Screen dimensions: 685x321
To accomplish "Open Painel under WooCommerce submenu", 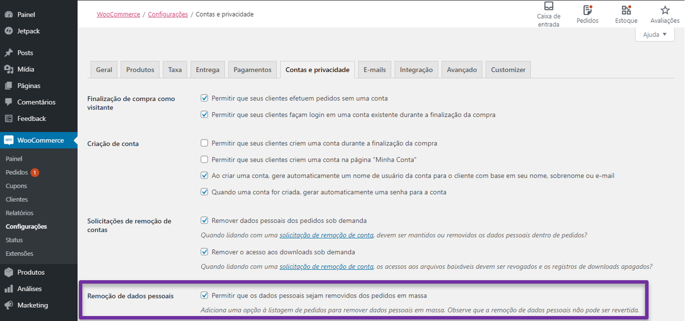I will pos(14,159).
